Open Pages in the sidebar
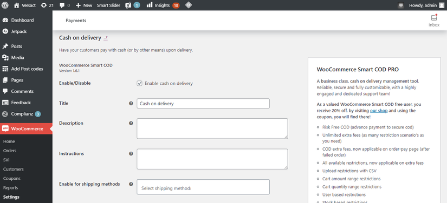The image size is (447, 203). point(26,80)
